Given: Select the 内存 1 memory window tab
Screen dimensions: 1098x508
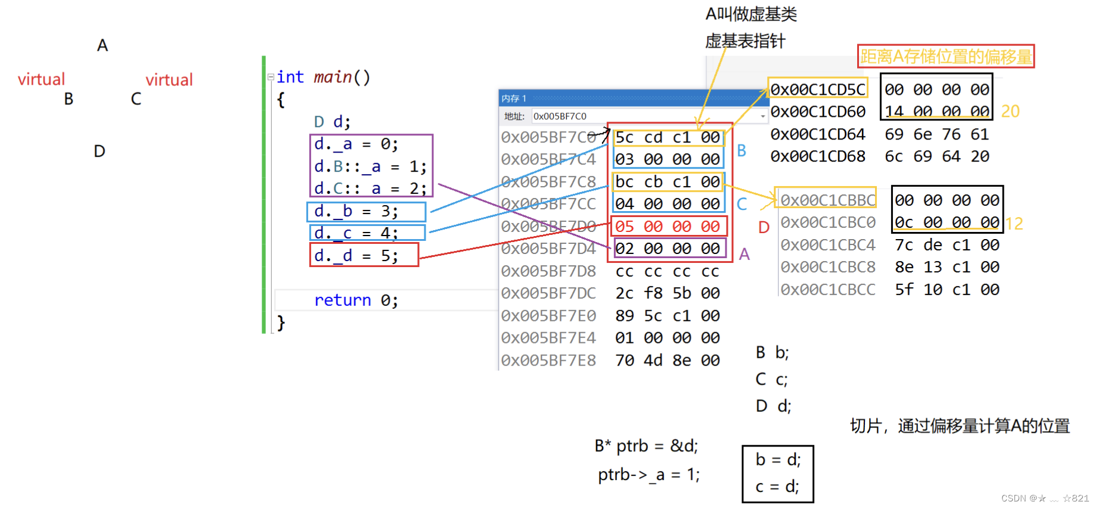Looking at the screenshot, I should [x=514, y=98].
